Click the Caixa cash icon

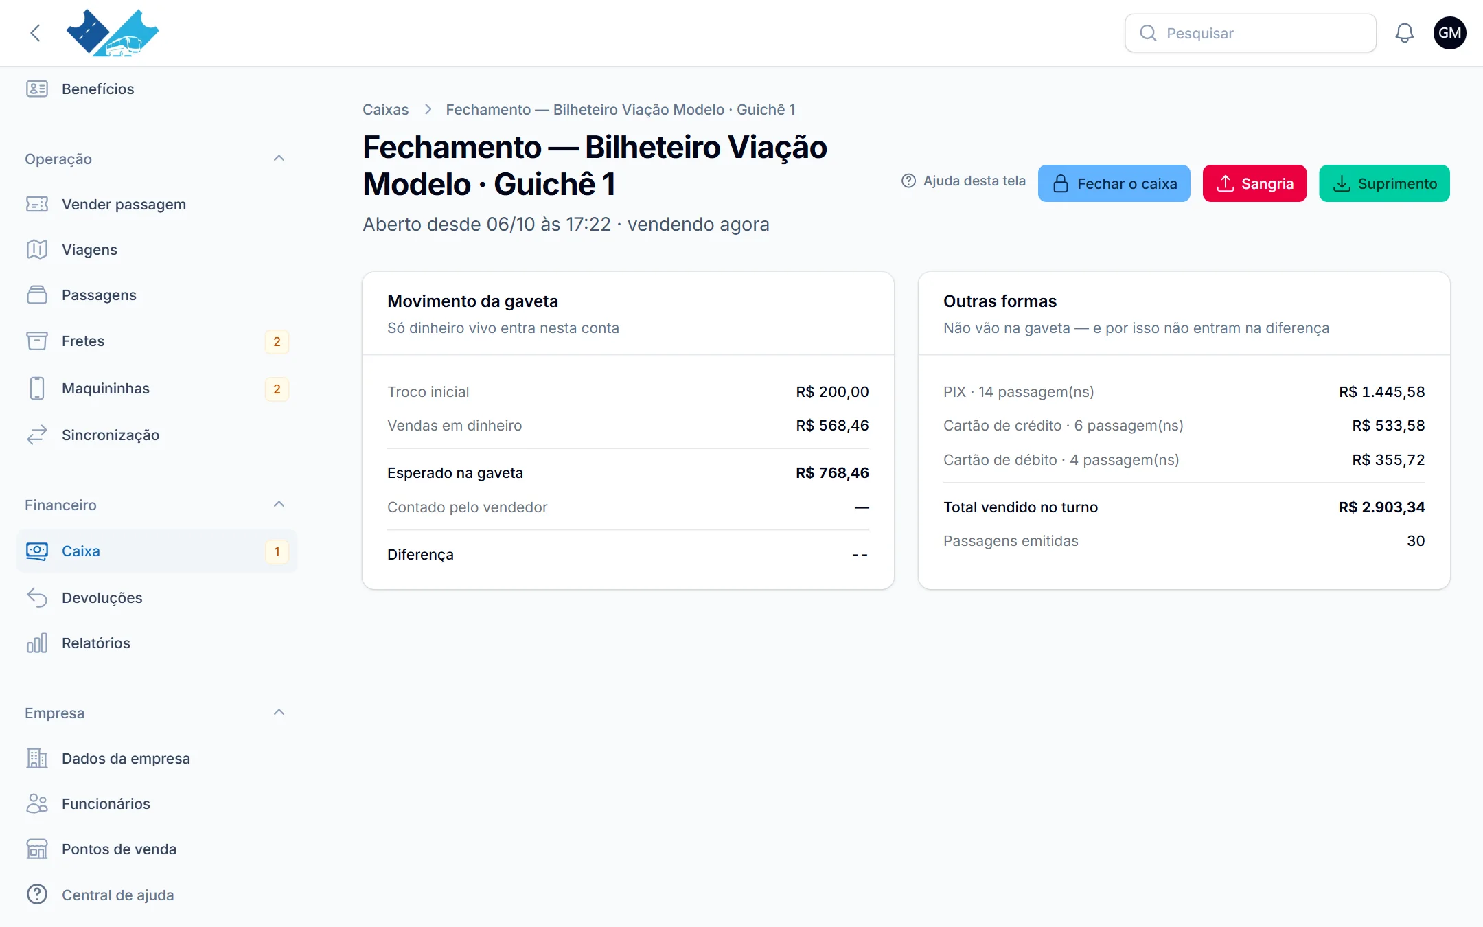click(x=37, y=551)
